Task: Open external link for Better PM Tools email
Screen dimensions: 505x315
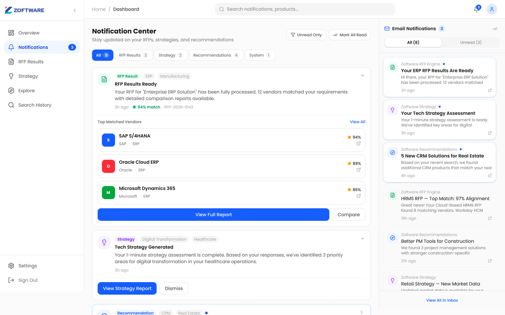Action: pyautogui.click(x=490, y=261)
